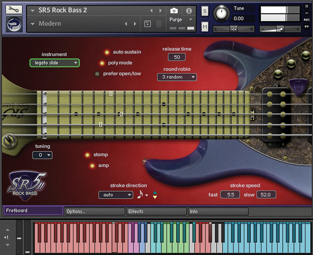This screenshot has height=255, width=313.
Task: Click the release time value field
Action: pyautogui.click(x=177, y=57)
